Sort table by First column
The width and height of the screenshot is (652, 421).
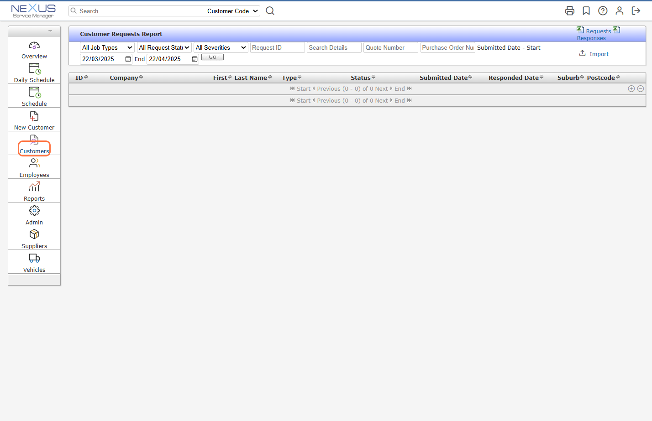222,78
